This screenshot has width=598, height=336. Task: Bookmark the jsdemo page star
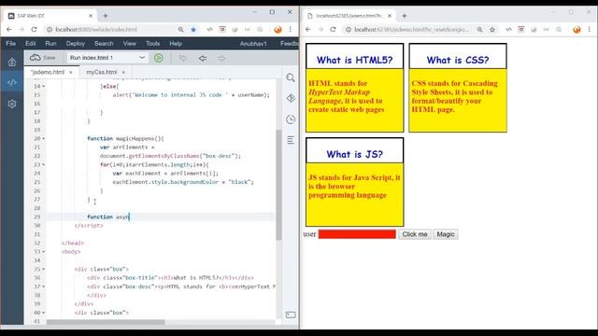pos(492,29)
